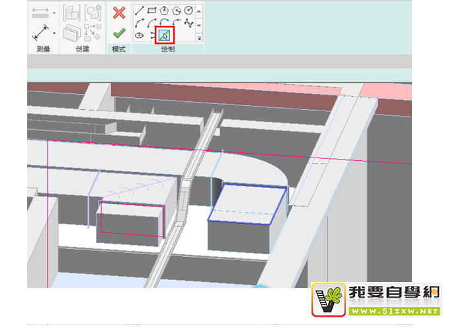Select the Start-End-Radius Arc tool

[x=140, y=22]
